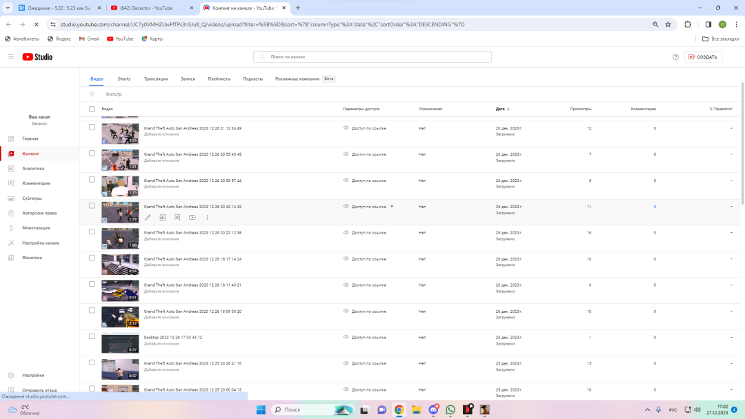Open thumbnail of video 2023 12 26 21 12 34 49

pos(120,134)
